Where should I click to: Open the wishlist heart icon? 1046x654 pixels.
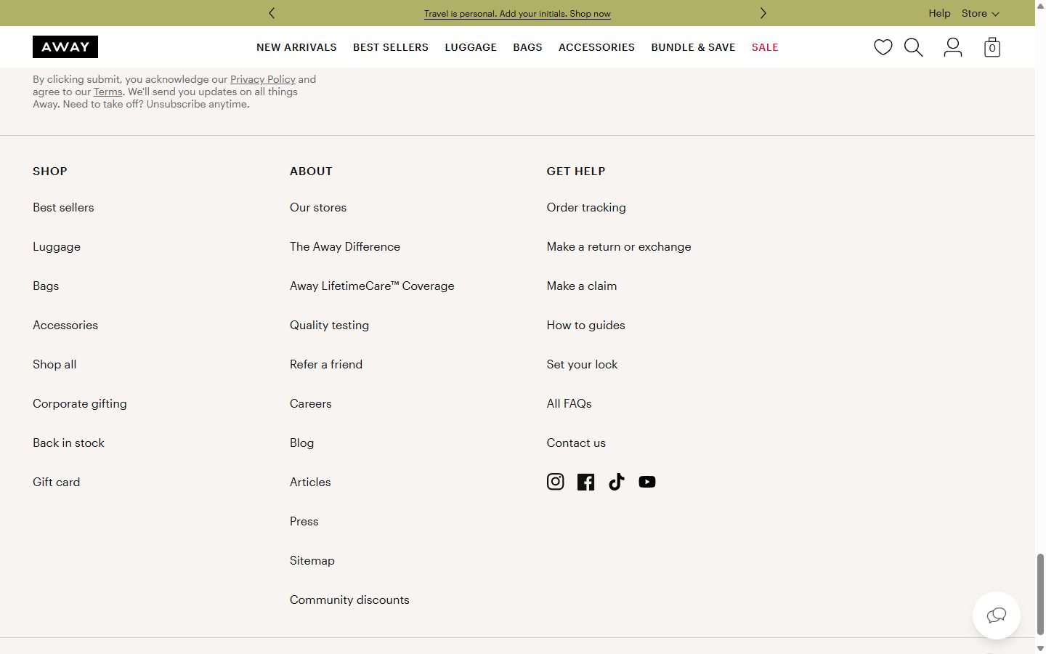883,47
